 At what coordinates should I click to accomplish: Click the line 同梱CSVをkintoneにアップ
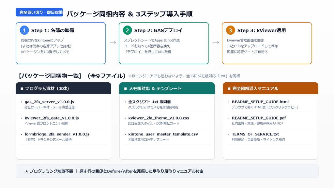[x=42, y=40]
